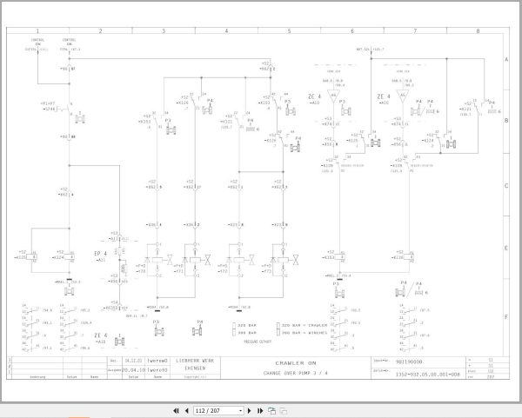Click column header 8 of the drawing grid
Screen dimensions: 522x418
pos(478,31)
